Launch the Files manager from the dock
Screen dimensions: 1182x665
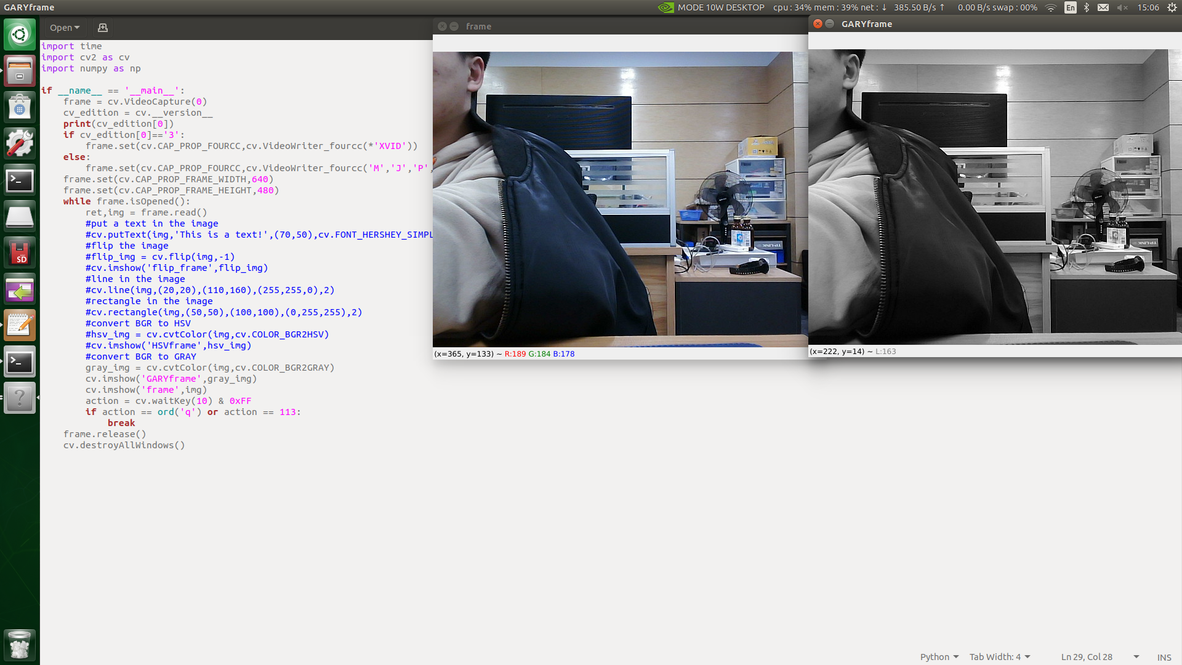(20, 71)
